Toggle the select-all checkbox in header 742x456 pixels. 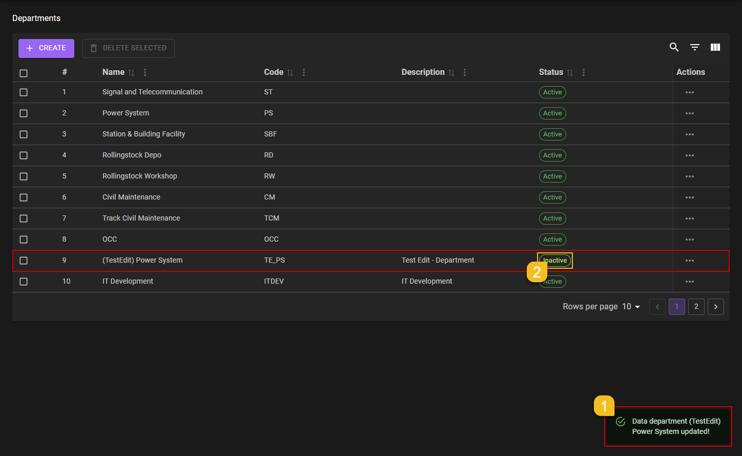(x=24, y=73)
